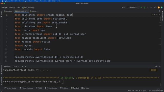Image resolution: width=164 pixels, height=92 pixels.
Task: Select the test_todos.py editor tab
Action: (x=21, y=11)
